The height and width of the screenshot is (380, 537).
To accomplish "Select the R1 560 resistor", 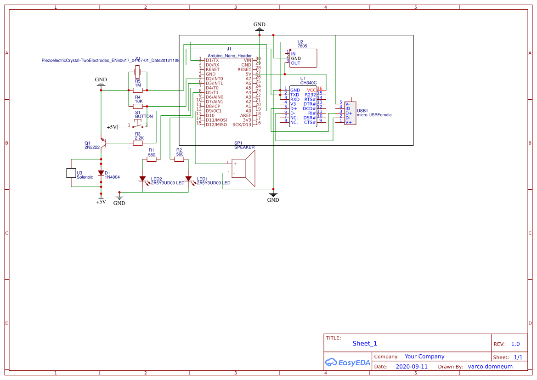I will pyautogui.click(x=152, y=159).
